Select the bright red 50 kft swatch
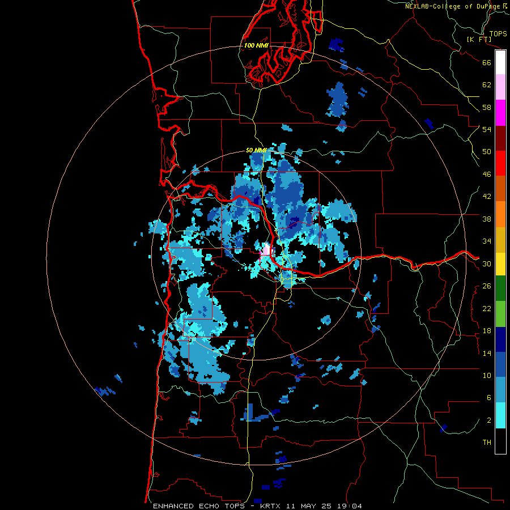 pos(500,163)
